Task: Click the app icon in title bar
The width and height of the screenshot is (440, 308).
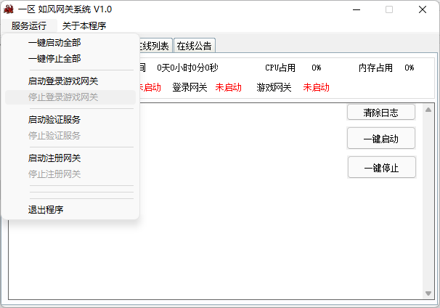Action: [x=9, y=9]
